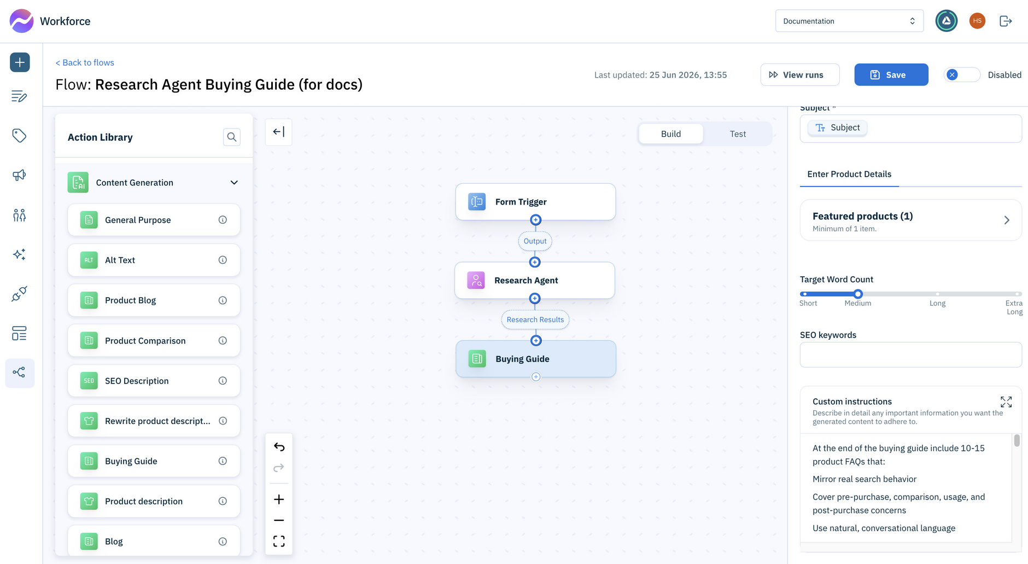Add the Product Comparison action from library
This screenshot has height=564, width=1028.
pyautogui.click(x=154, y=340)
